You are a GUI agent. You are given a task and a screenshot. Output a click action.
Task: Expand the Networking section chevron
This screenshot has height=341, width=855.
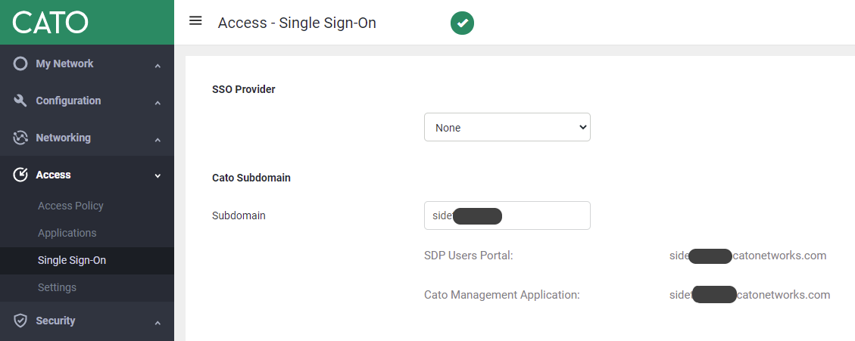coord(158,140)
